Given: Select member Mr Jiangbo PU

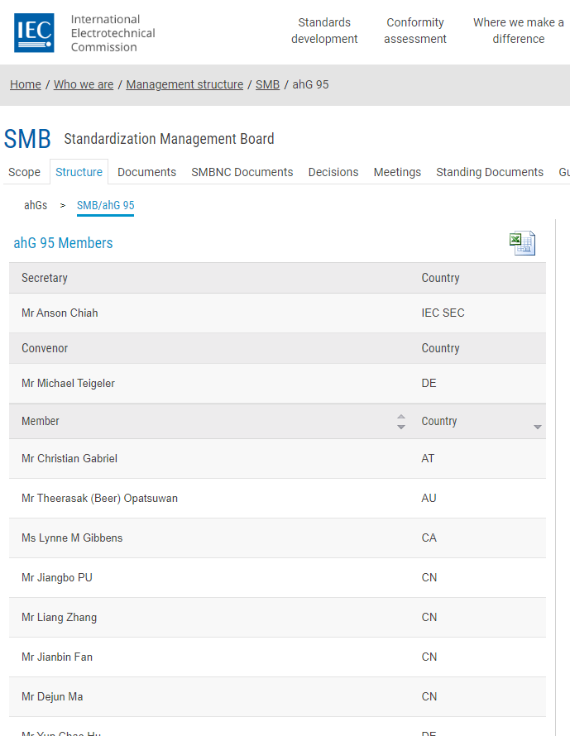Looking at the screenshot, I should point(57,578).
